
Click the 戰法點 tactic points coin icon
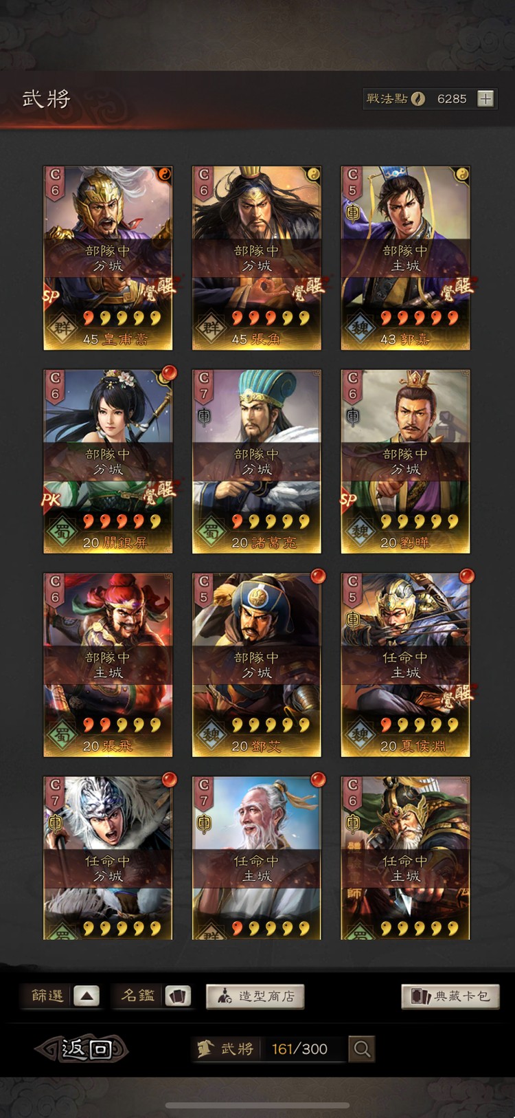[418, 99]
